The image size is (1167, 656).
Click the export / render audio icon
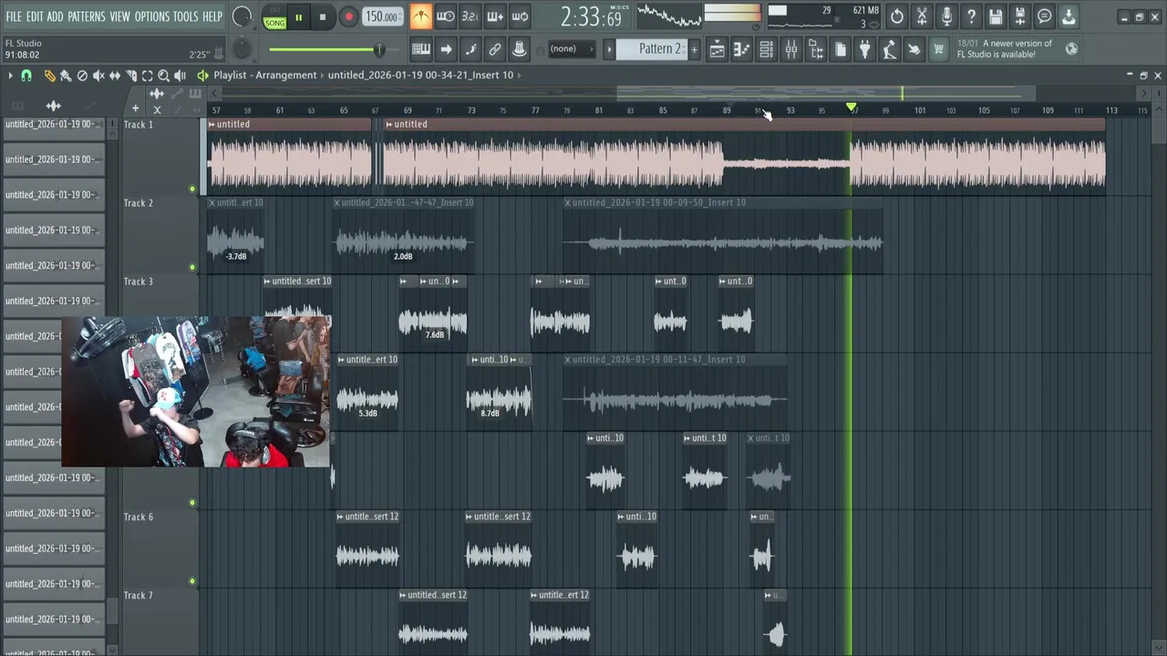pos(1020,16)
